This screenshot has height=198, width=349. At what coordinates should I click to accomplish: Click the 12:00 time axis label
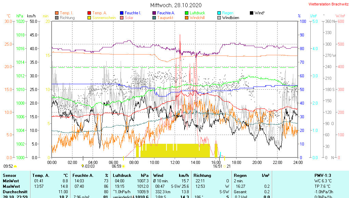point(175,162)
